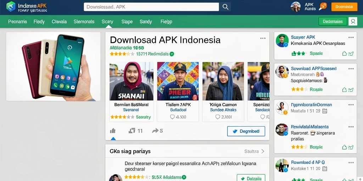The width and height of the screenshot is (363, 181).
Task: Open the Clawala menu tab
Action: tap(59, 22)
